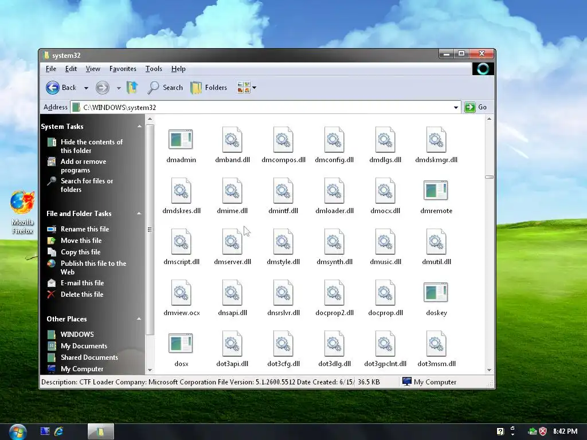The image size is (587, 440).
Task: Toggle the Folders pane button
Action: (209, 88)
